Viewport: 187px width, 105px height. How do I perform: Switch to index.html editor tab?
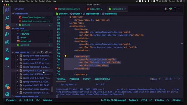coord(95,9)
